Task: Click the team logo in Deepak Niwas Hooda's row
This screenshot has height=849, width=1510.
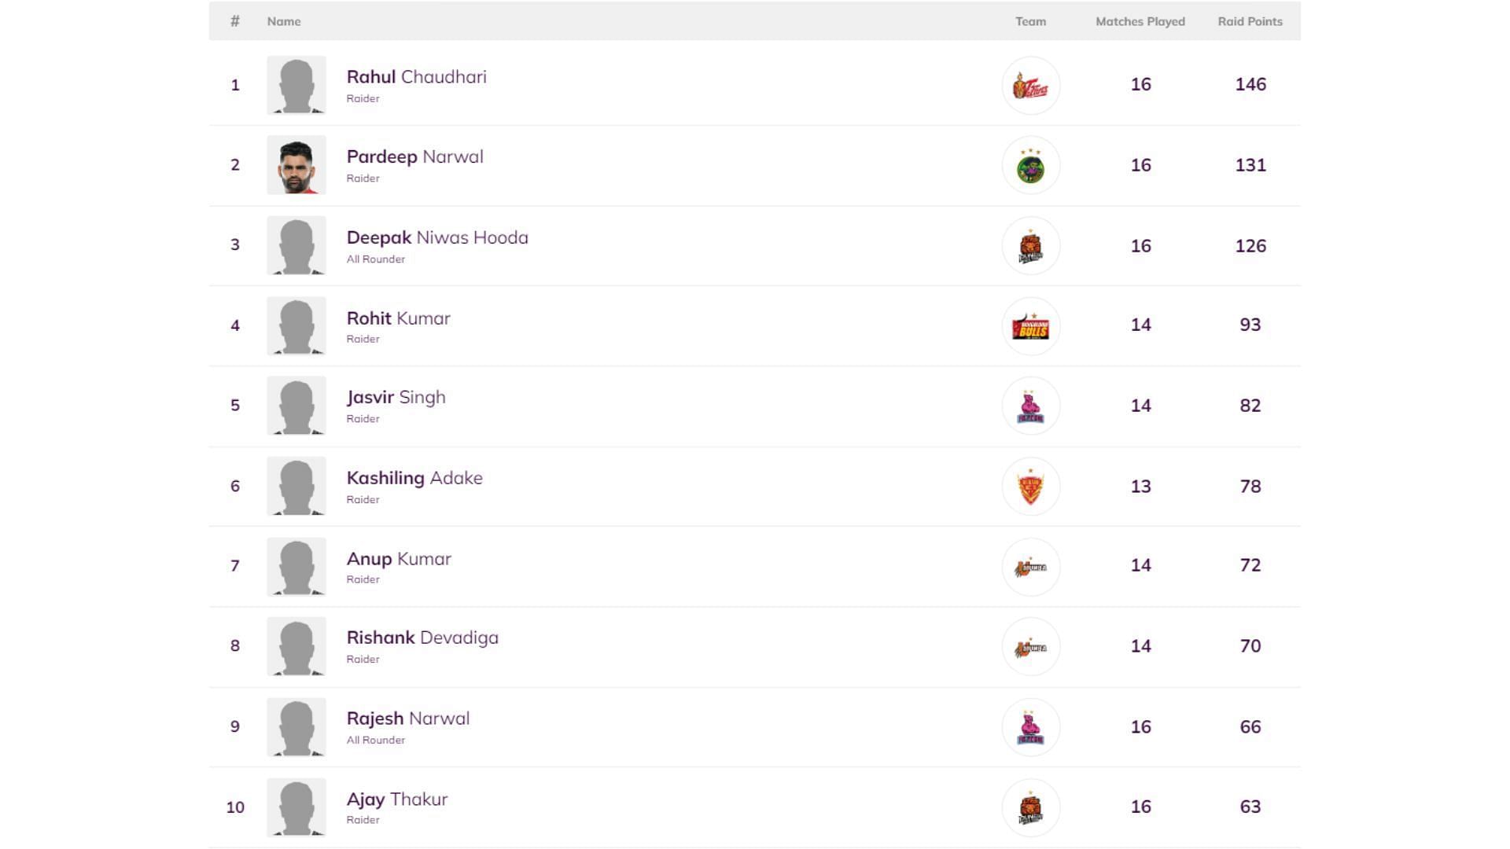Action: 1030,246
